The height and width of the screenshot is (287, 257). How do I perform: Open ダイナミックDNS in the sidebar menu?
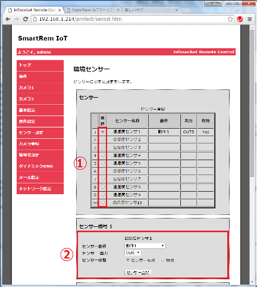40,166
